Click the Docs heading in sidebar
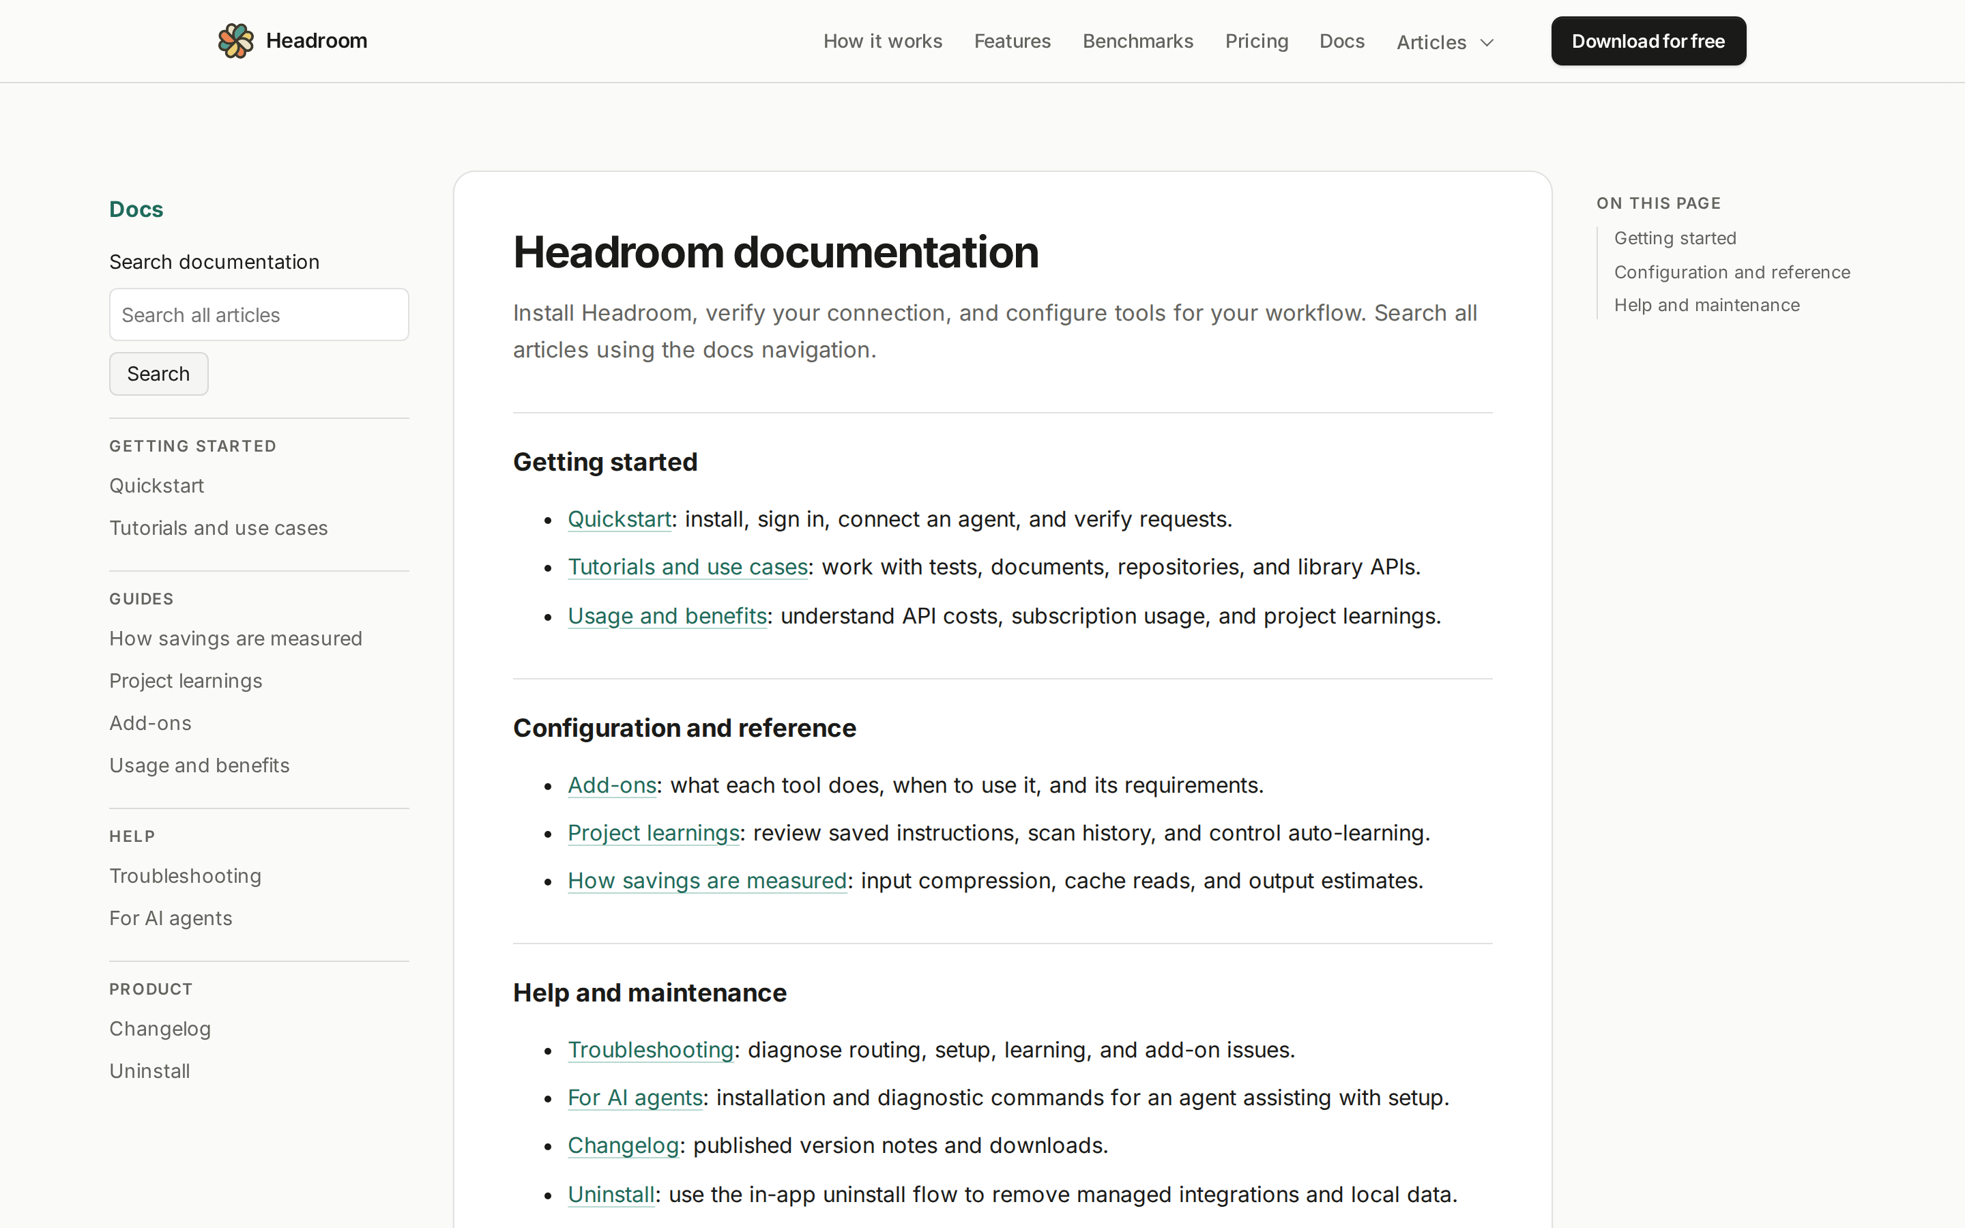Image resolution: width=1965 pixels, height=1228 pixels. [136, 209]
